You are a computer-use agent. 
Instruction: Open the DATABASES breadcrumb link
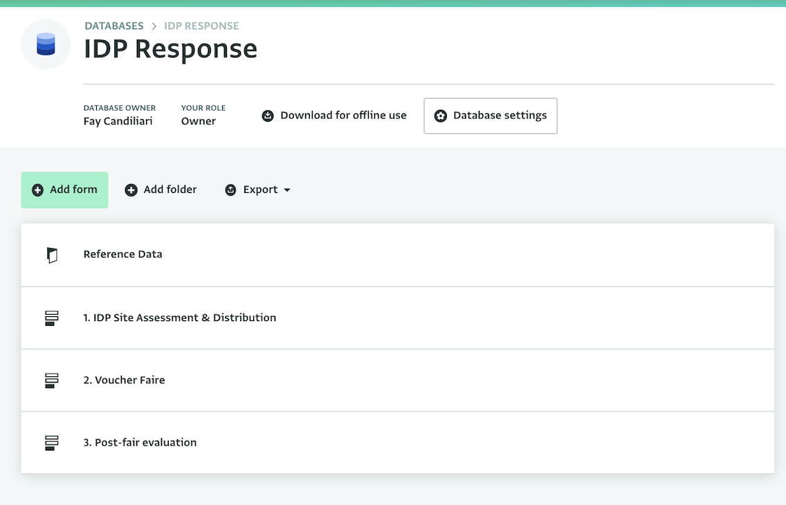point(113,26)
